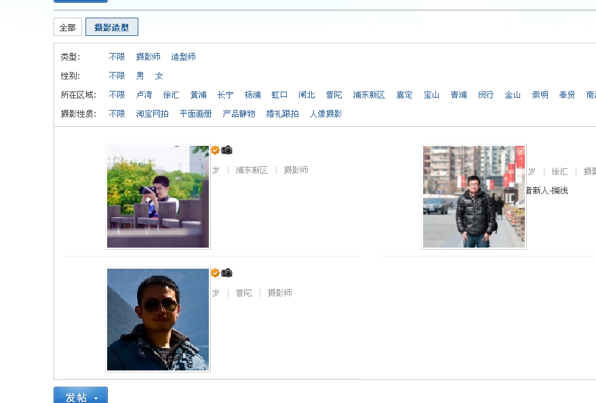Image resolution: width=596 pixels, height=403 pixels.
Task: Select 不限 in the 类型 filter row
Action: click(117, 57)
